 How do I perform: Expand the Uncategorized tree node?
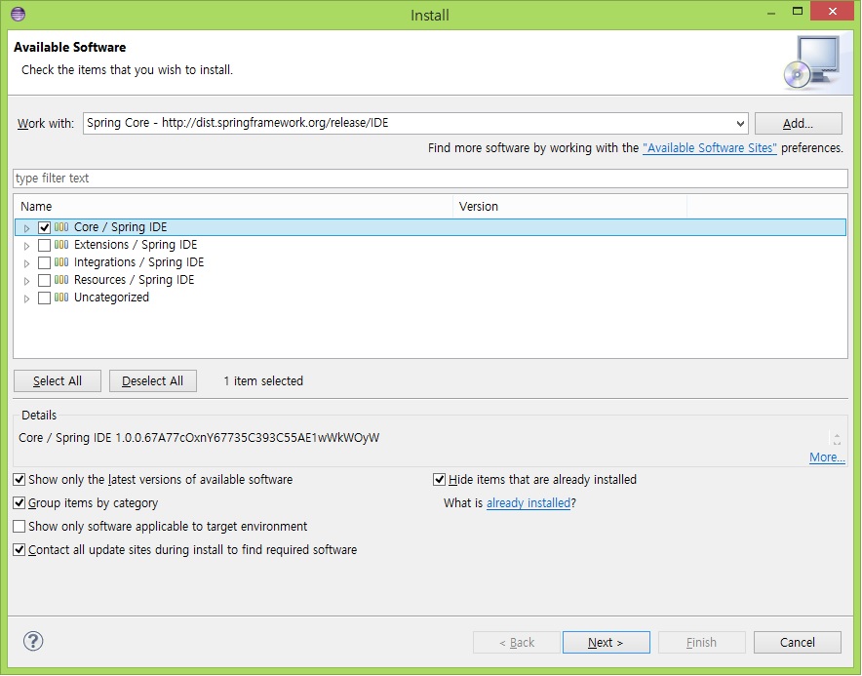point(27,298)
